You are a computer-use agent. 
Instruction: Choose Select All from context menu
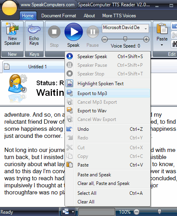tap(107, 193)
